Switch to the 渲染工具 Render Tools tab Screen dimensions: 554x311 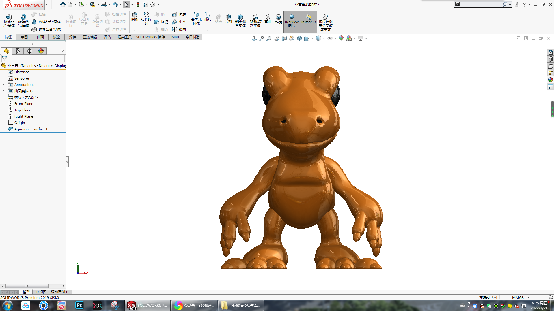coord(125,37)
